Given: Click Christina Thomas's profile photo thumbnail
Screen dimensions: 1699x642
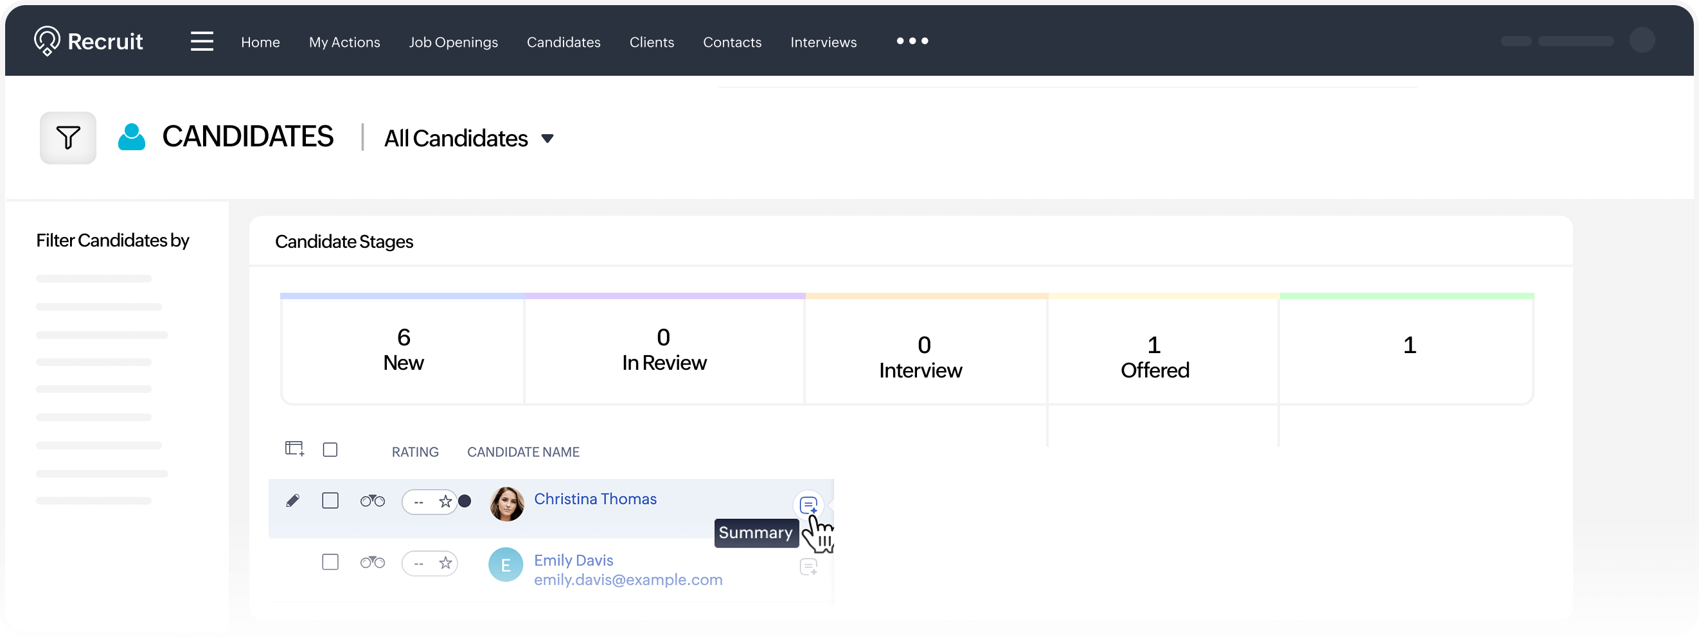Looking at the screenshot, I should (x=506, y=503).
